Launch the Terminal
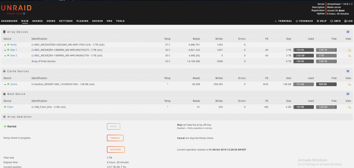The image size is (354, 168). (283, 21)
